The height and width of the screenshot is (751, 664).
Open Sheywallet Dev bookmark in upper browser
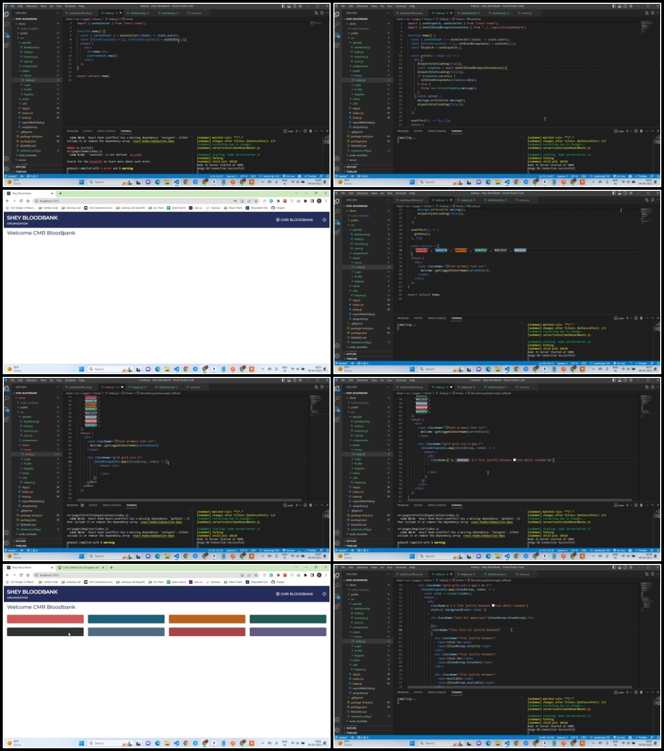(257, 208)
